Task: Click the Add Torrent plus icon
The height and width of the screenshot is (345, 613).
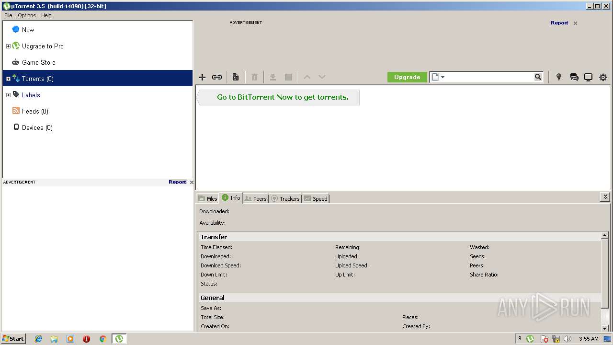Action: click(x=202, y=77)
